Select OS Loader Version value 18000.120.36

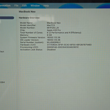click(54, 40)
